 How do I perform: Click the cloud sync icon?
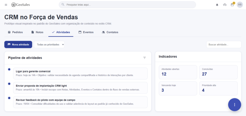click(x=225, y=5)
